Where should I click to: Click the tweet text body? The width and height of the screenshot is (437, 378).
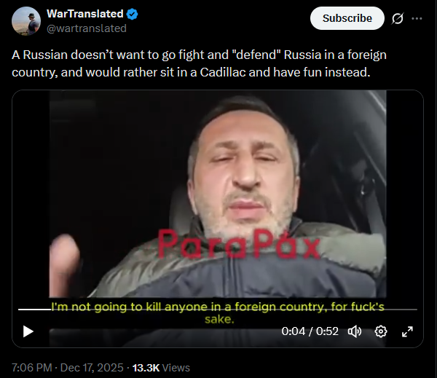(x=199, y=63)
